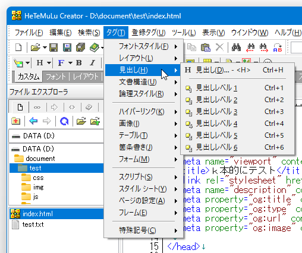Expand the テーブル(T) submenu
This screenshot has width=302, height=253.
click(x=143, y=135)
